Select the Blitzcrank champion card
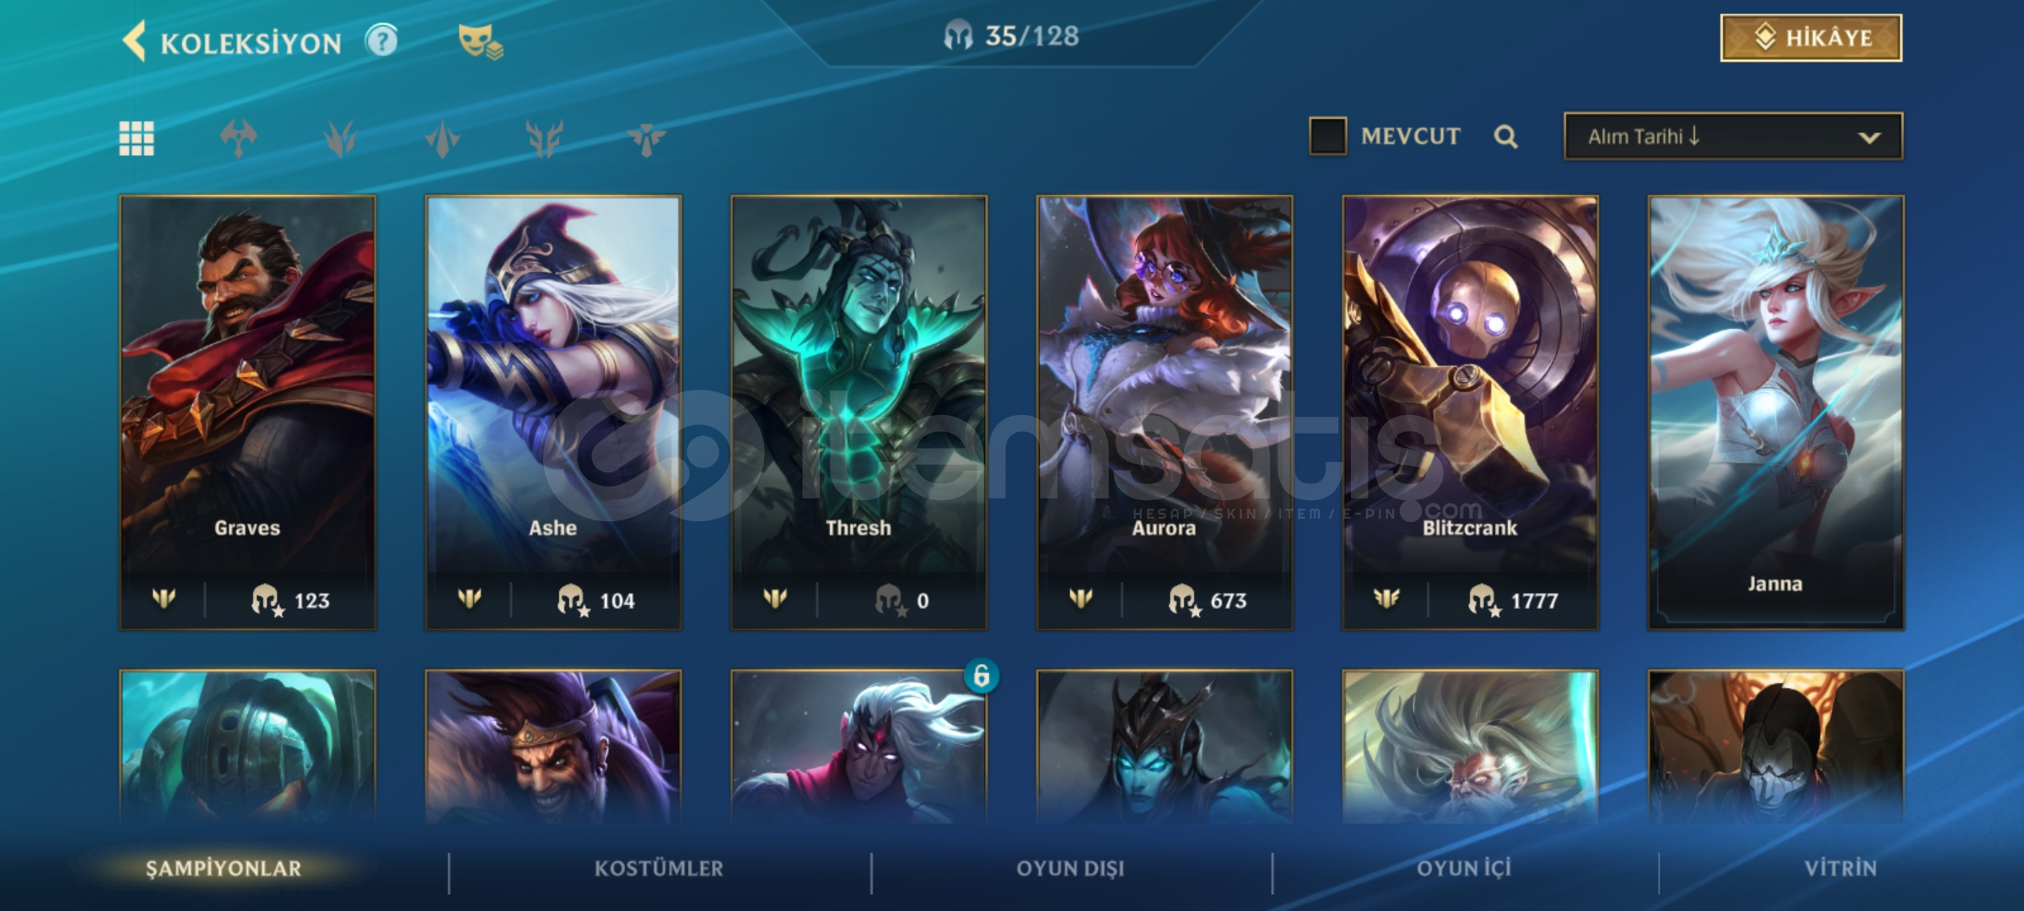 [x=1470, y=412]
